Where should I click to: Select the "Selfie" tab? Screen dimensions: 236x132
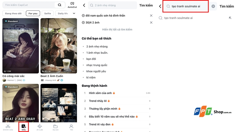click(x=47, y=13)
